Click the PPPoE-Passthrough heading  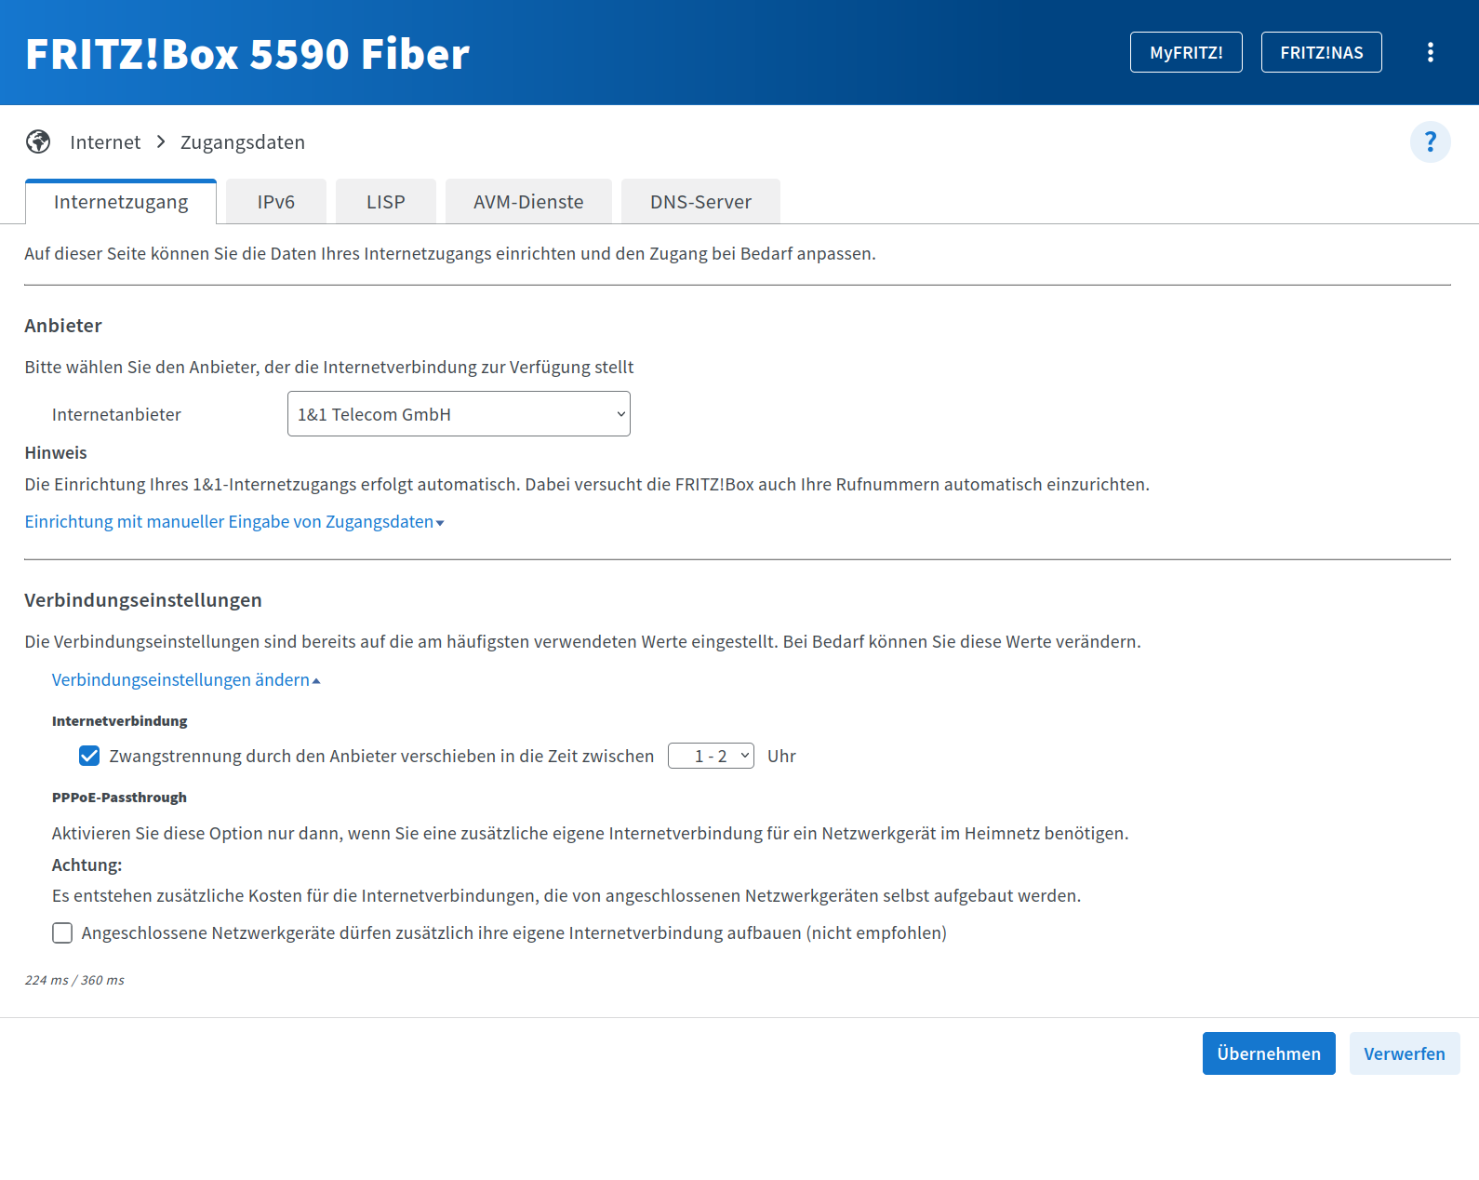click(x=119, y=798)
